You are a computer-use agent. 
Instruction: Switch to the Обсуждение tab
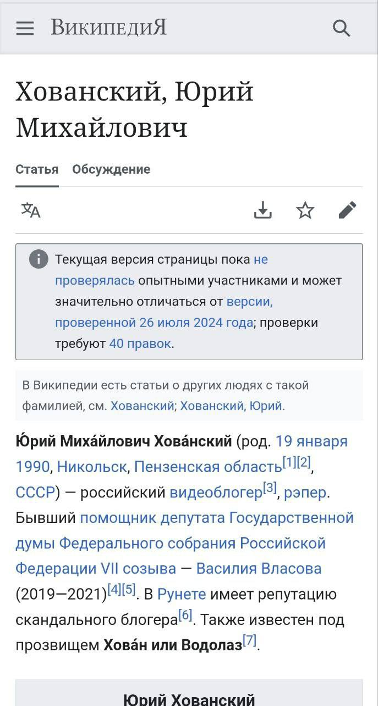[x=111, y=169]
